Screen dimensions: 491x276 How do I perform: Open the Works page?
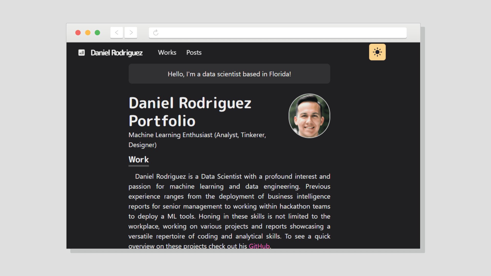pos(167,52)
